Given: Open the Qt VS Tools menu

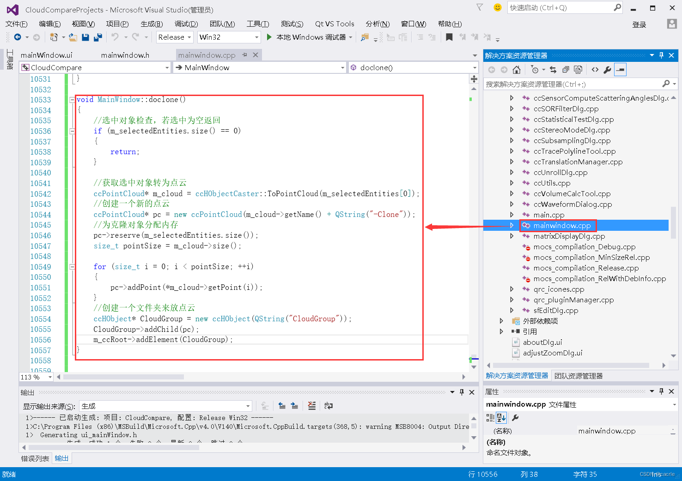Looking at the screenshot, I should click(335, 24).
